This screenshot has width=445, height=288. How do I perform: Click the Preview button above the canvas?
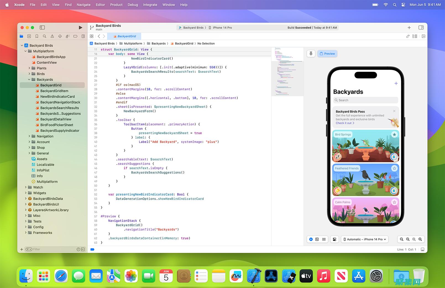coord(327,53)
